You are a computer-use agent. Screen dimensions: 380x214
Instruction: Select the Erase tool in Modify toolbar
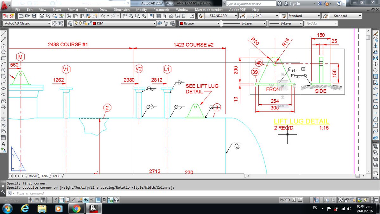pos(376,33)
